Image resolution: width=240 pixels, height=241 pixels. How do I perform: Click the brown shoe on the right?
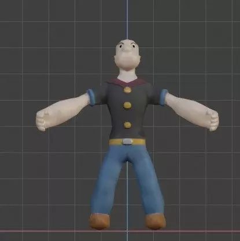(x=156, y=221)
